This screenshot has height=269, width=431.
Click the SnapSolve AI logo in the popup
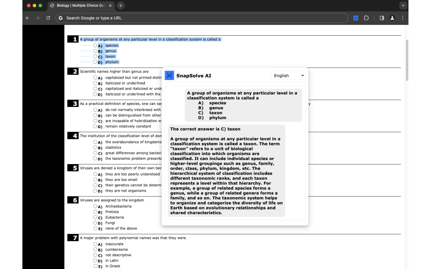(169, 76)
